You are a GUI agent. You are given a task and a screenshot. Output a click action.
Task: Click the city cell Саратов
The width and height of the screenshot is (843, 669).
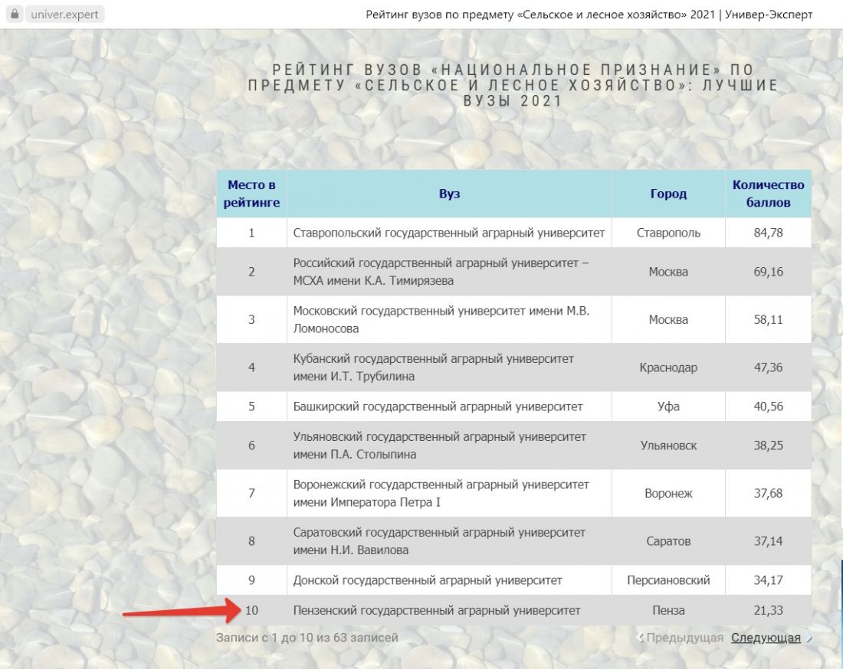pyautogui.click(x=668, y=541)
